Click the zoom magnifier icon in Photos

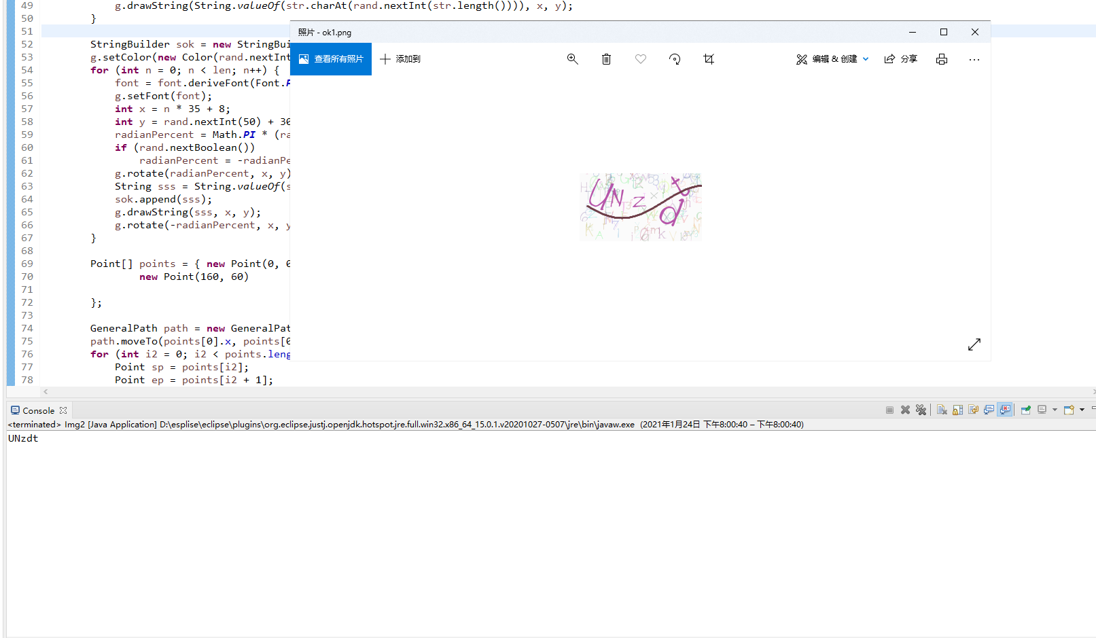[572, 59]
